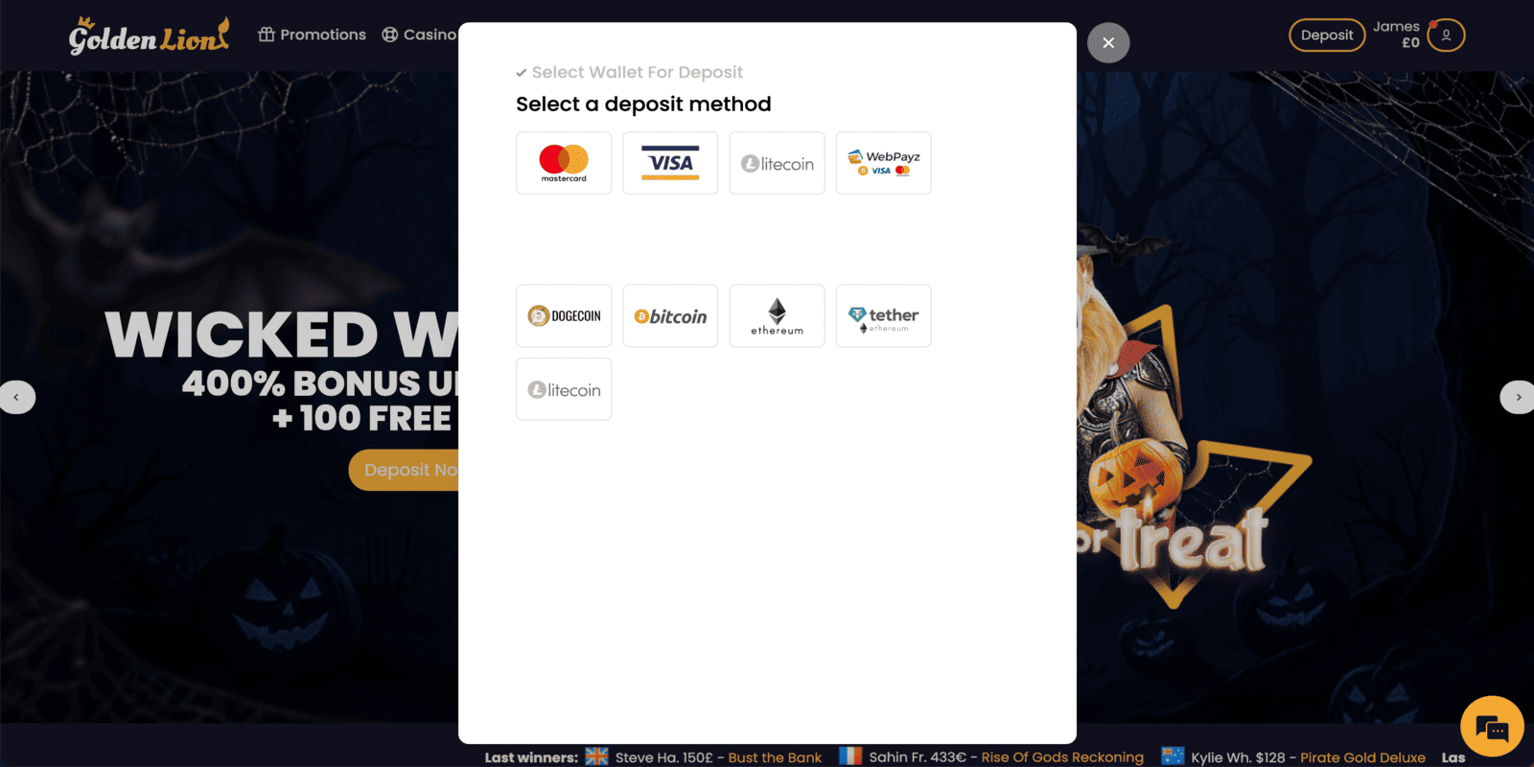The width and height of the screenshot is (1534, 767).
Task: Open the Promotions menu item
Action: tap(313, 35)
